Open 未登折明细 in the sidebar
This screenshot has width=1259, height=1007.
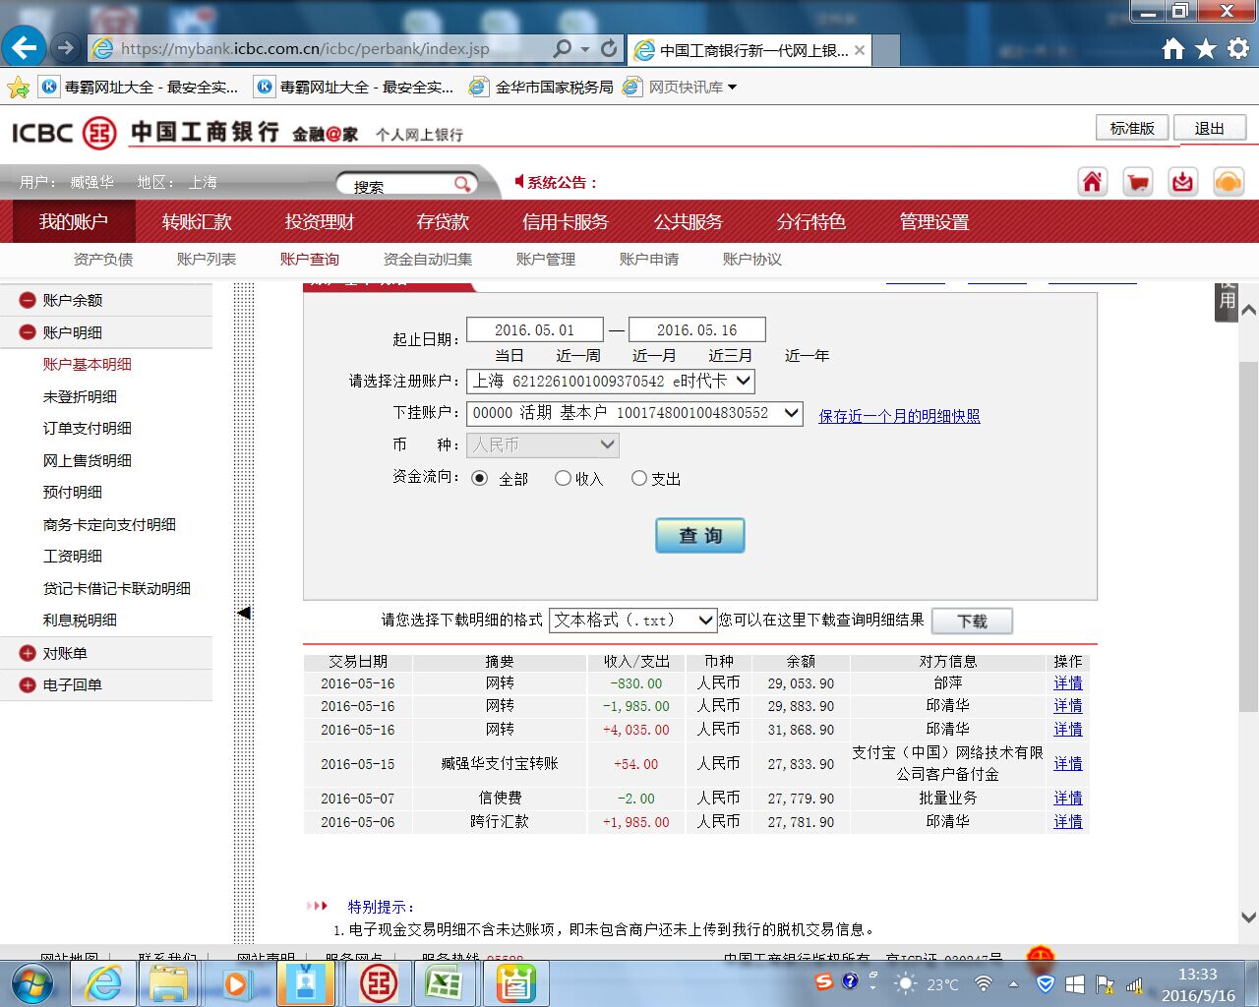click(80, 396)
